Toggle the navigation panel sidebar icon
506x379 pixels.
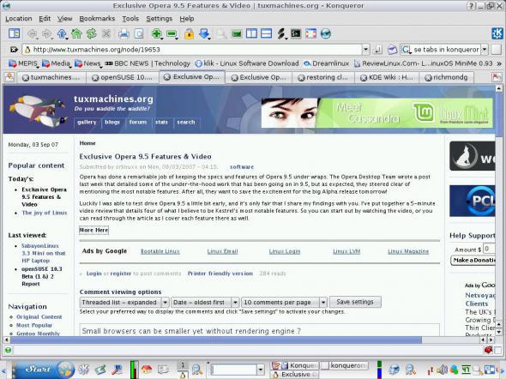point(15,33)
